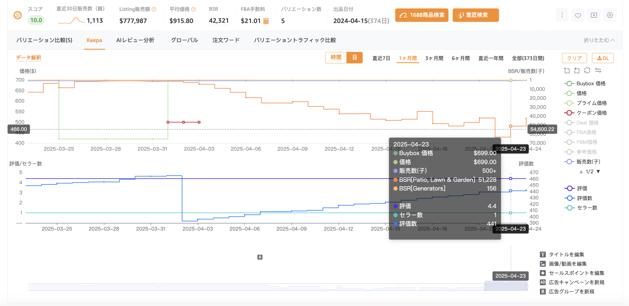Image resolution: width=629 pixels, height=306 pixels.
Task: Click the left handle of timeline range slider
Action: point(485,287)
